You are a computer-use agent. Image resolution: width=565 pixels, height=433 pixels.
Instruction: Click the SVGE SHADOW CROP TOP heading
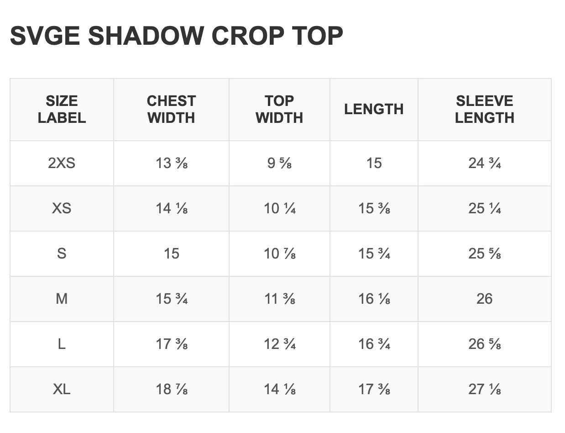176,36
